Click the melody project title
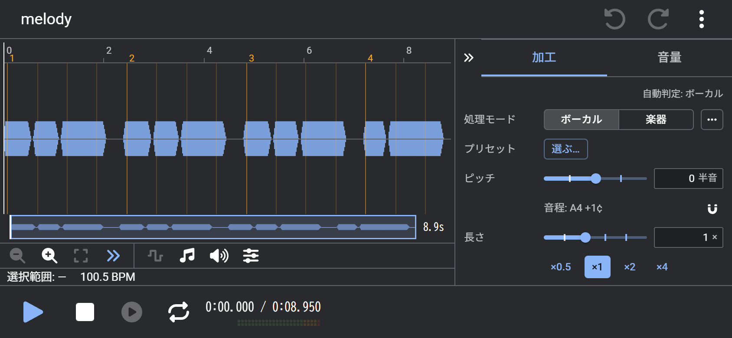Image resolution: width=732 pixels, height=338 pixels. pos(46,19)
